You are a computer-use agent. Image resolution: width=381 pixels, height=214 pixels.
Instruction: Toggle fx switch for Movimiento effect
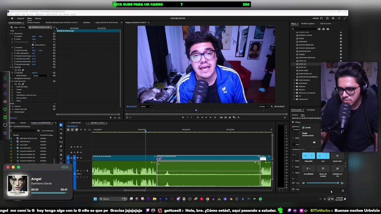coord(12,34)
